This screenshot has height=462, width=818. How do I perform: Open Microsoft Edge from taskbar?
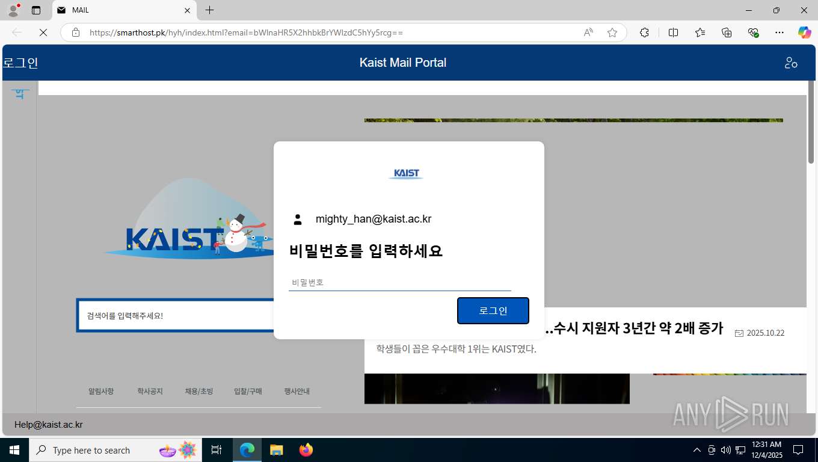(x=247, y=450)
